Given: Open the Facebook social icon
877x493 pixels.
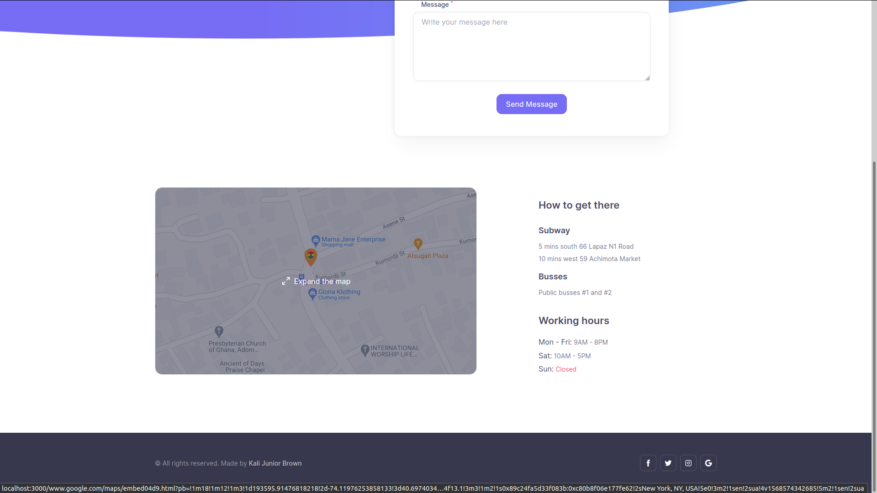Looking at the screenshot, I should (648, 463).
